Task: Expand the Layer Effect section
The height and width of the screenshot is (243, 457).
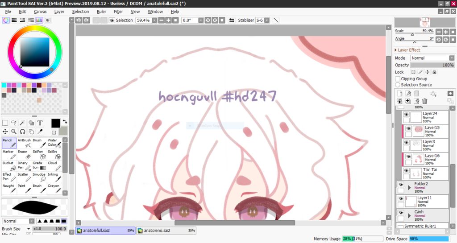Action: point(396,50)
